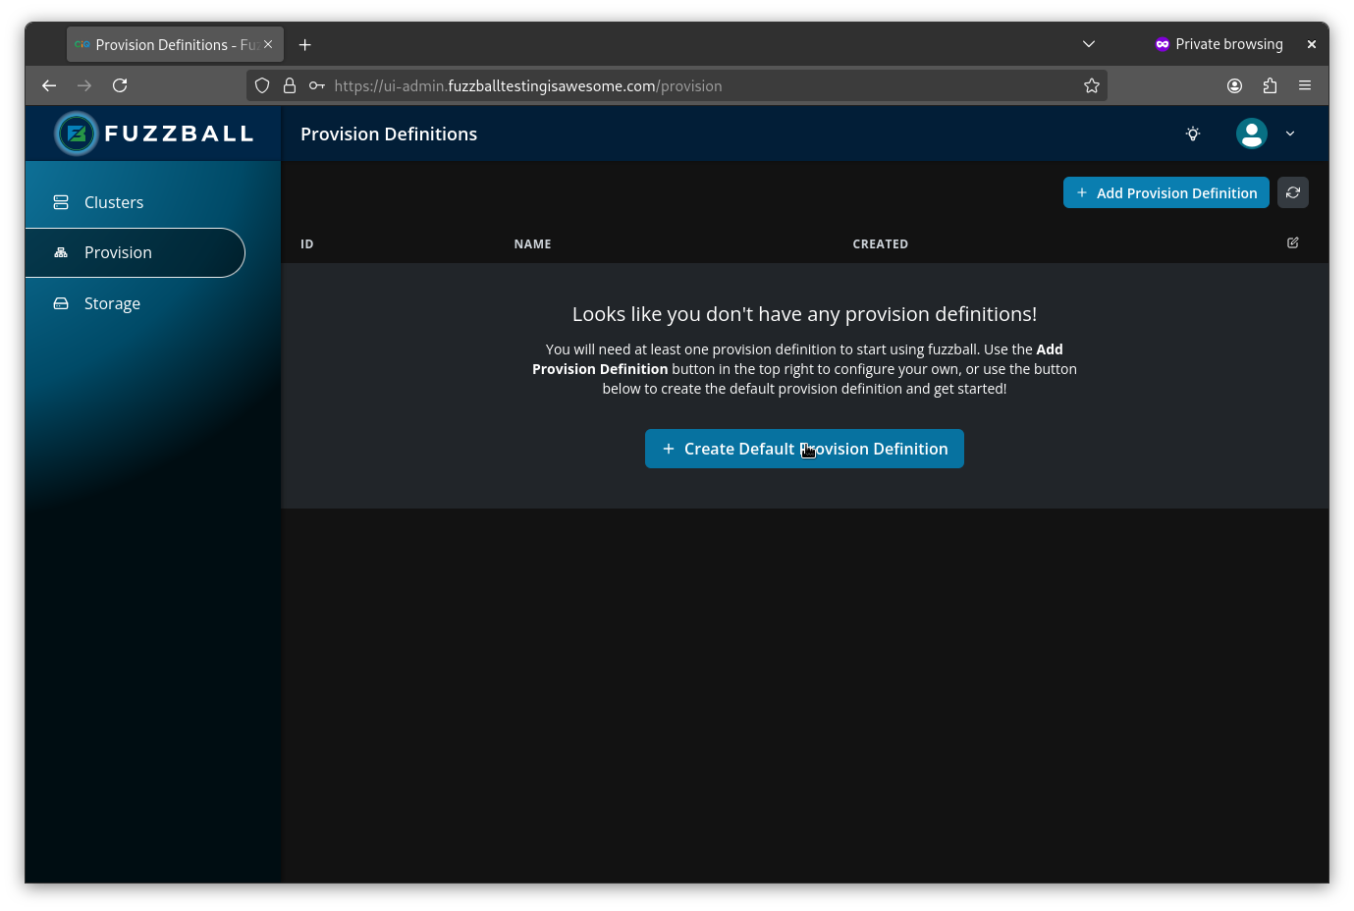The height and width of the screenshot is (911, 1354).
Task: Open the Firefox account icon
Action: point(1235,85)
